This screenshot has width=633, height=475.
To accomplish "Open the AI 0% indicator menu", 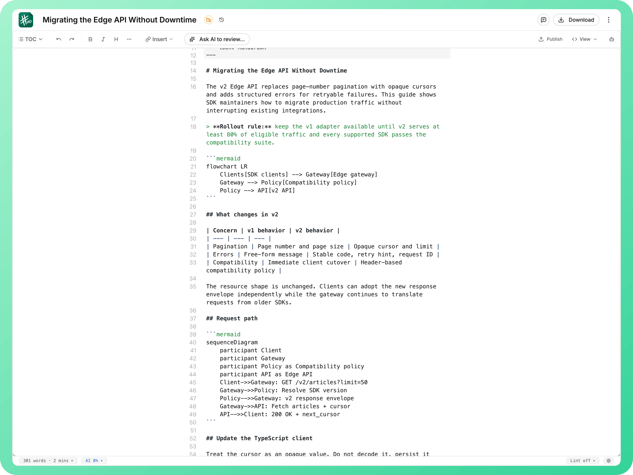I will pos(94,461).
